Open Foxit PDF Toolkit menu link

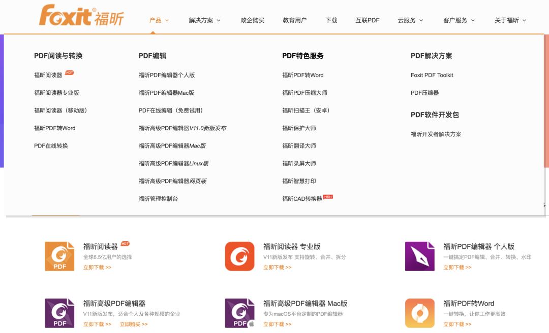click(x=432, y=75)
